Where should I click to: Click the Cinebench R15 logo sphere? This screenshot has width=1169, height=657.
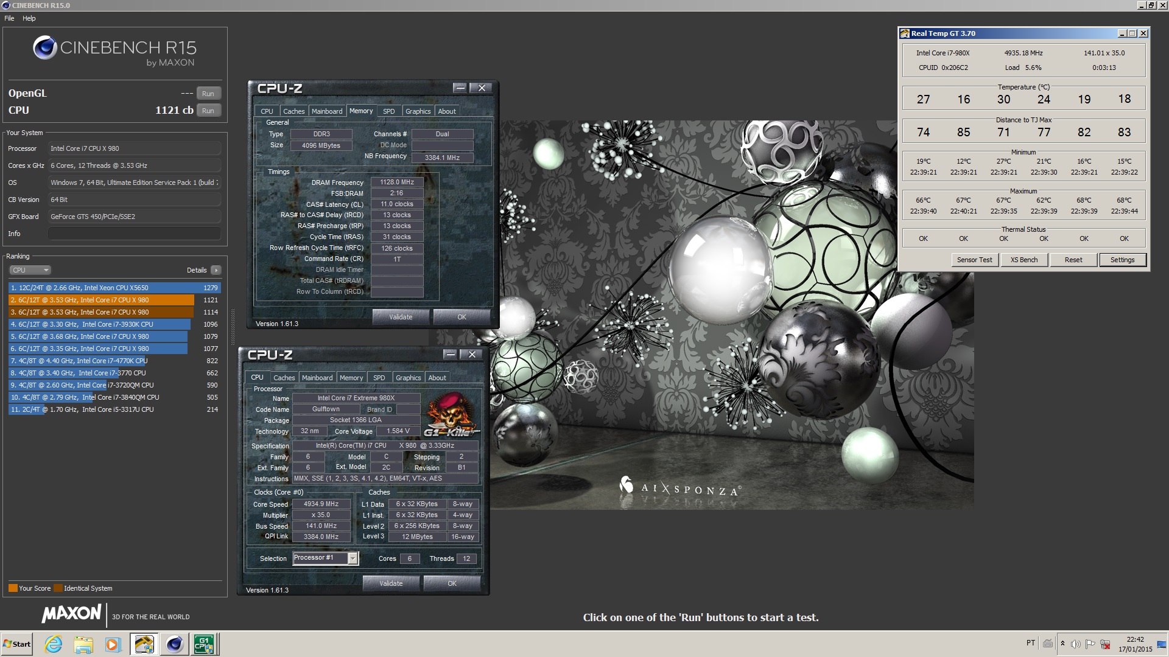44,48
